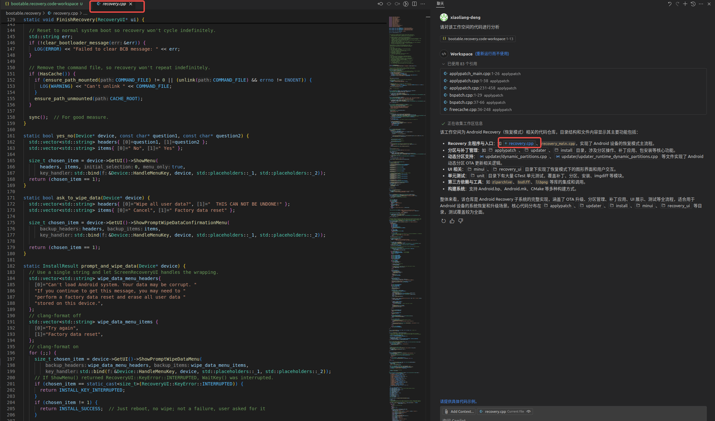
Task: Click 重新运行而不使用 rerun link
Action: click(492, 54)
